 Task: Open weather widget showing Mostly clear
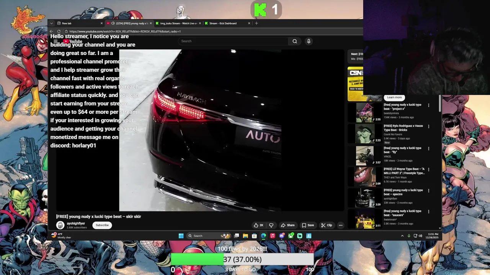[61, 236]
